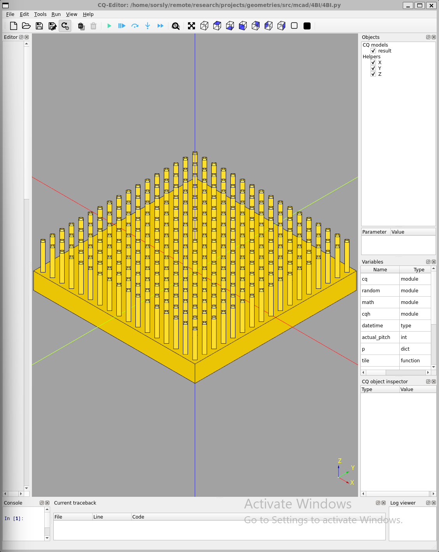Toggle the Y helper axis checkbox
The height and width of the screenshot is (552, 439).
pyautogui.click(x=373, y=68)
